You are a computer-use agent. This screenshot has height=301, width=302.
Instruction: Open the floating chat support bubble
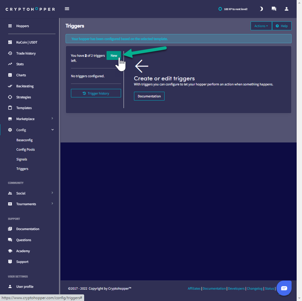point(284,288)
